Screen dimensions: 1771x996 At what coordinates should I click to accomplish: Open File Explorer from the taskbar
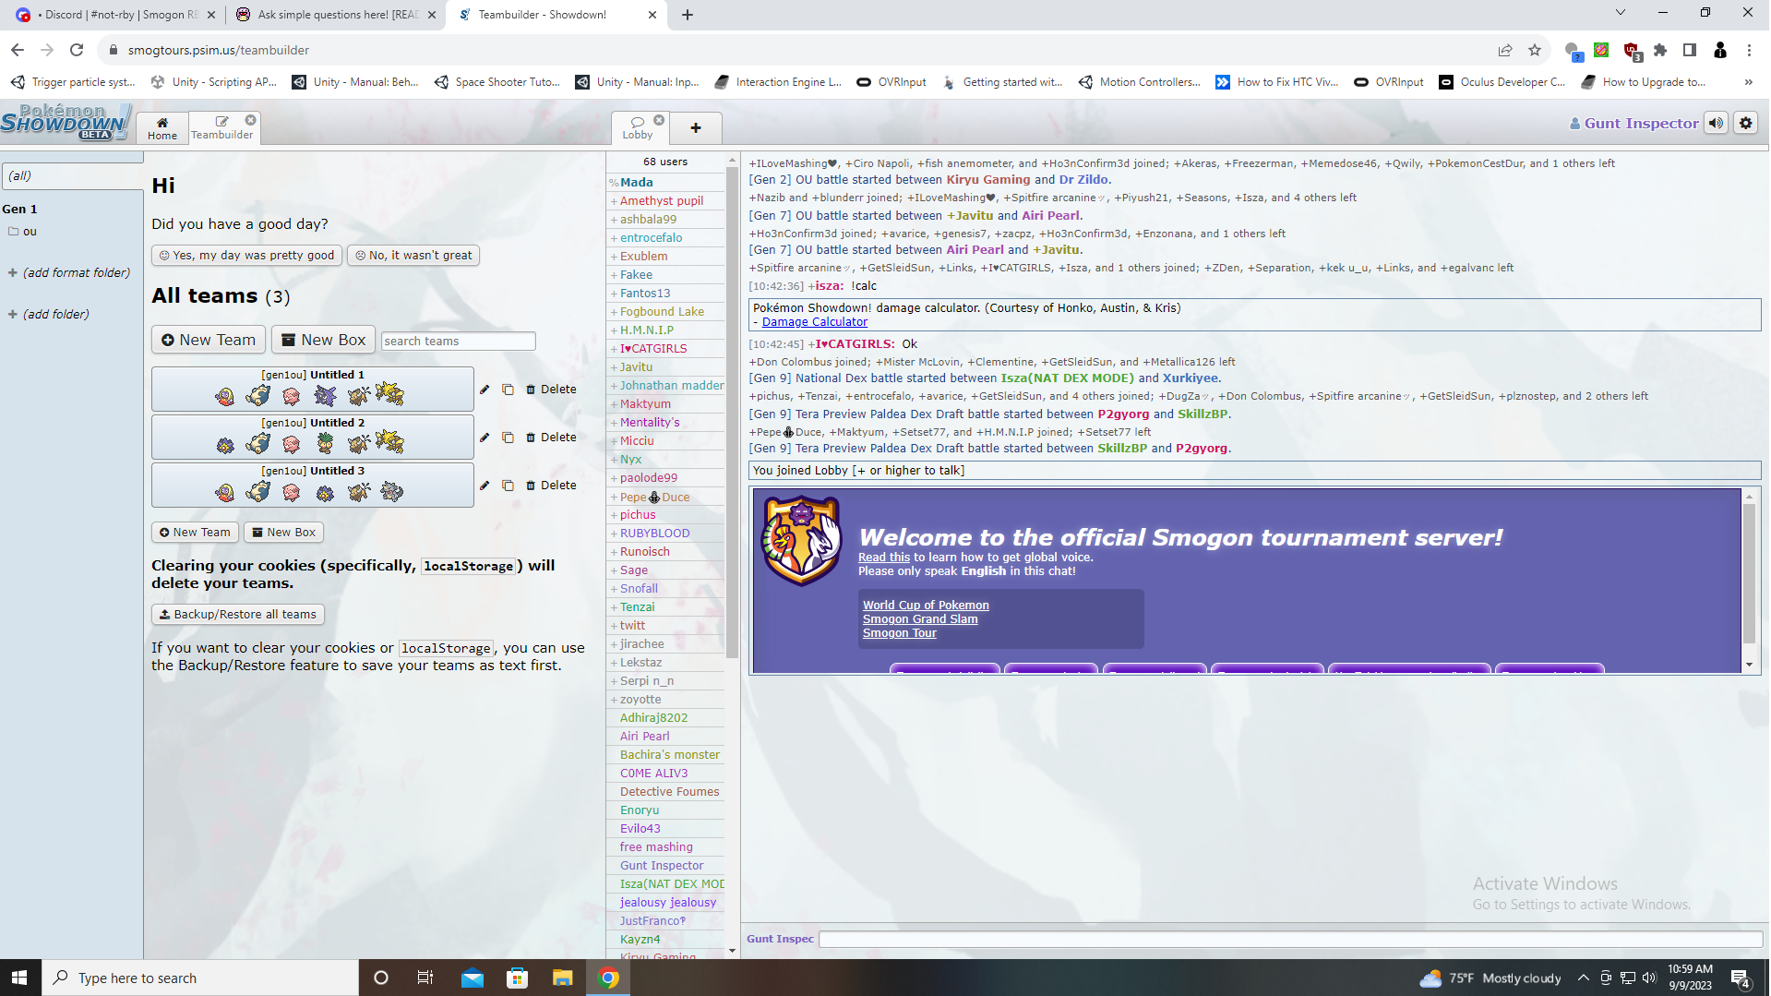coord(562,978)
